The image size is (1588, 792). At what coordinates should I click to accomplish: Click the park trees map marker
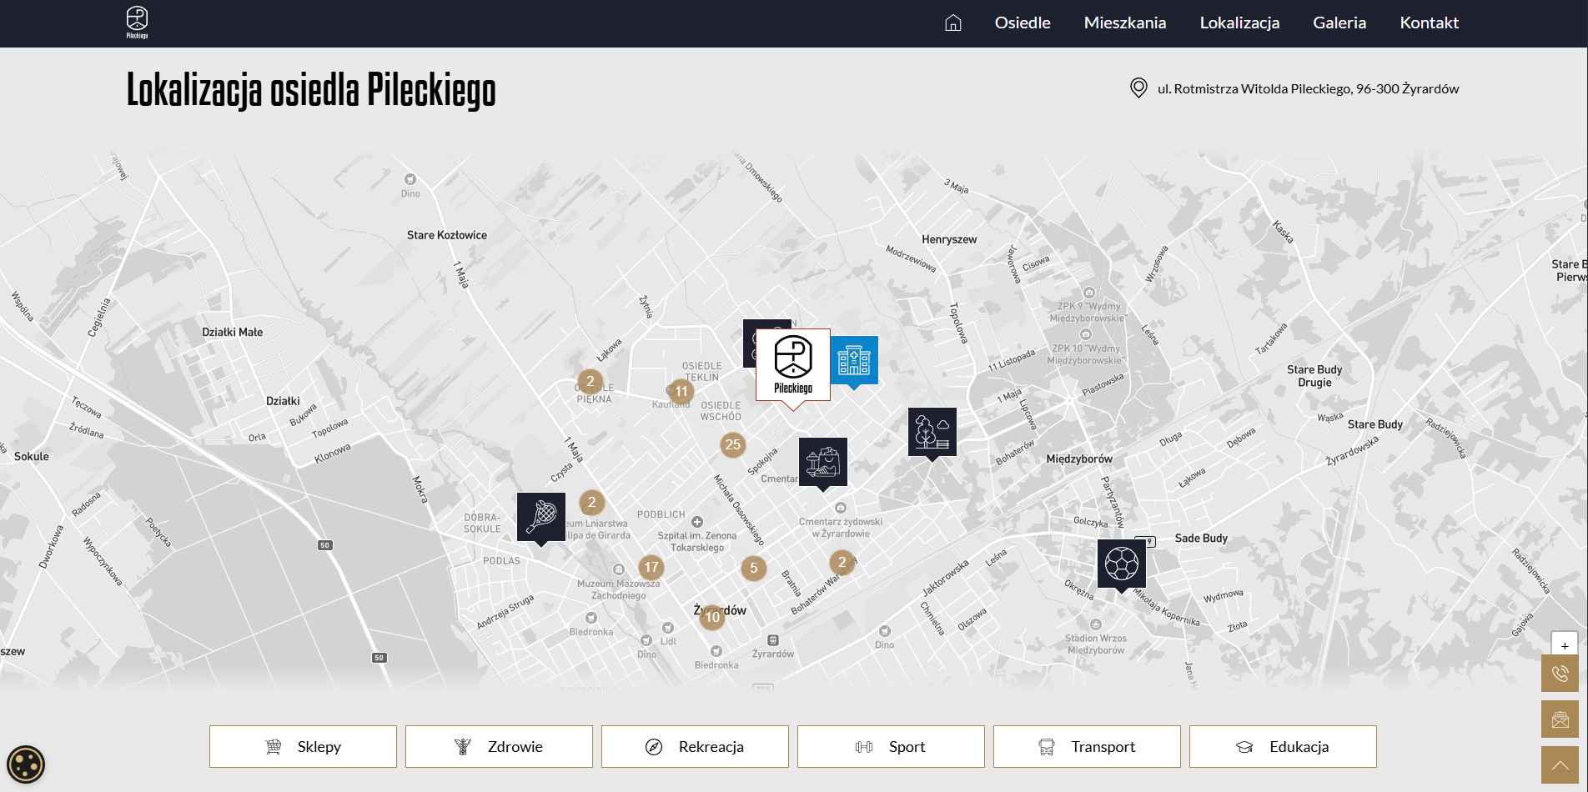point(932,433)
